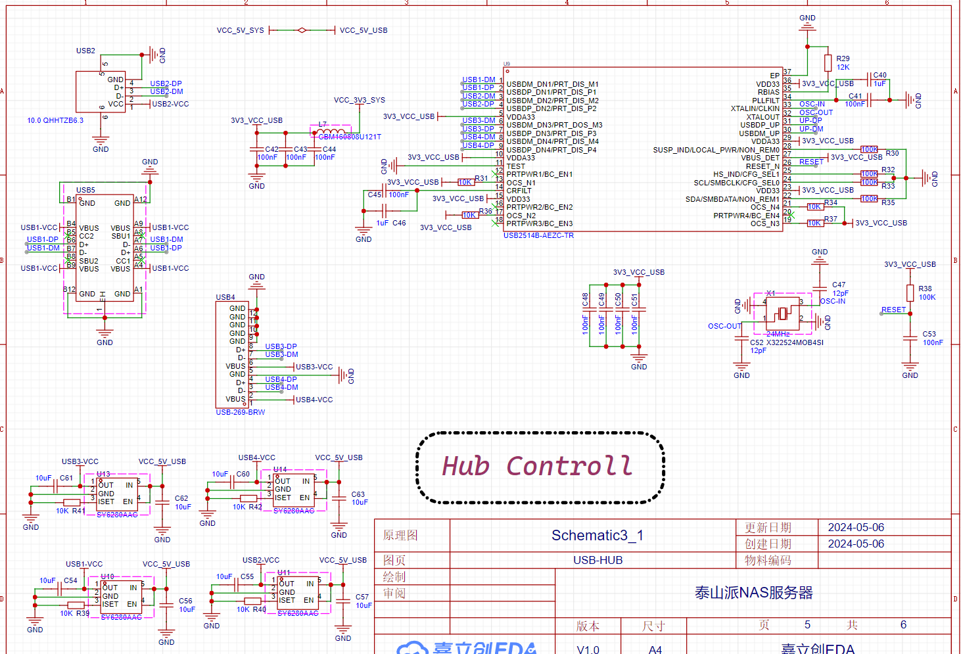961x654 pixels.
Task: Select the R29 12K resistor
Action: pyautogui.click(x=828, y=63)
